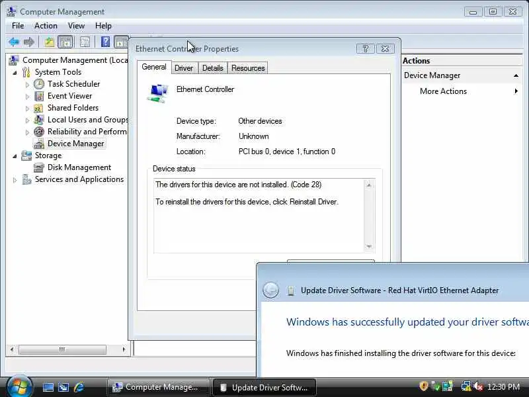Click Switch between windows quick launch icon
This screenshot has width=529, height=397.
(63, 387)
